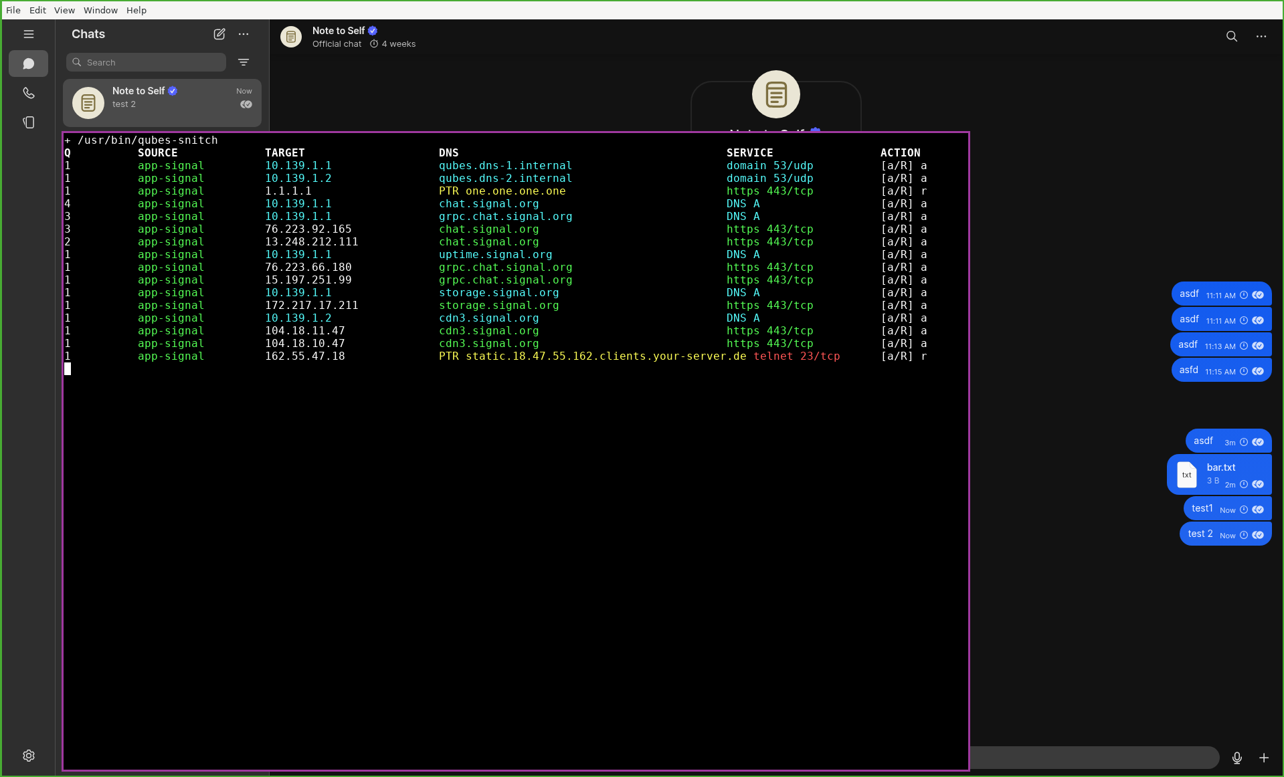Select the Chats sidebar icon
The image size is (1284, 777).
tap(28, 64)
